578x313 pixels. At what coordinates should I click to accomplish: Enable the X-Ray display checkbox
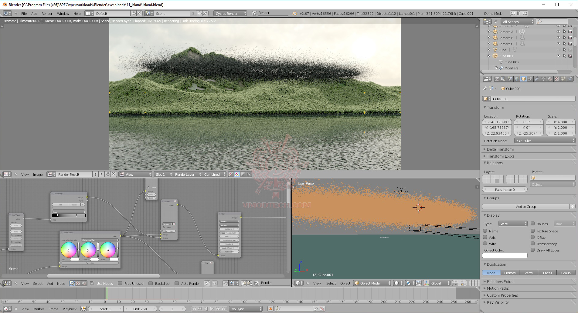point(532,237)
